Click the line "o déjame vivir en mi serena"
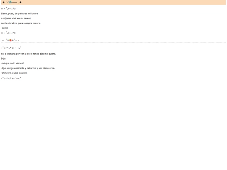The height and width of the screenshot is (170, 227). 16,18
